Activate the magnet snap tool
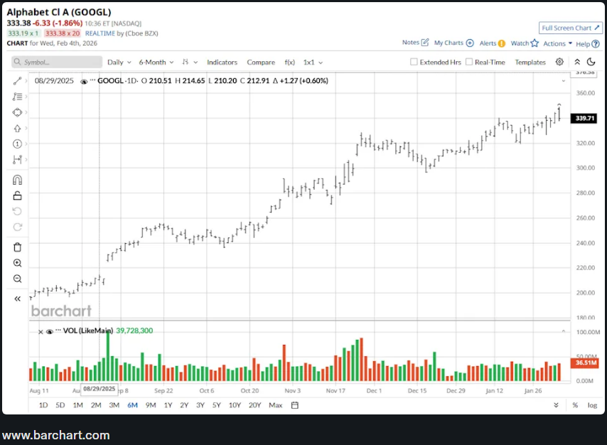The image size is (607, 445). tap(18, 180)
